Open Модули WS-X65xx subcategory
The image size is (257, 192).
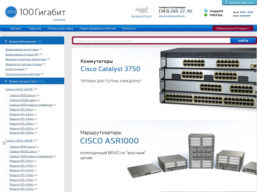tap(21, 124)
